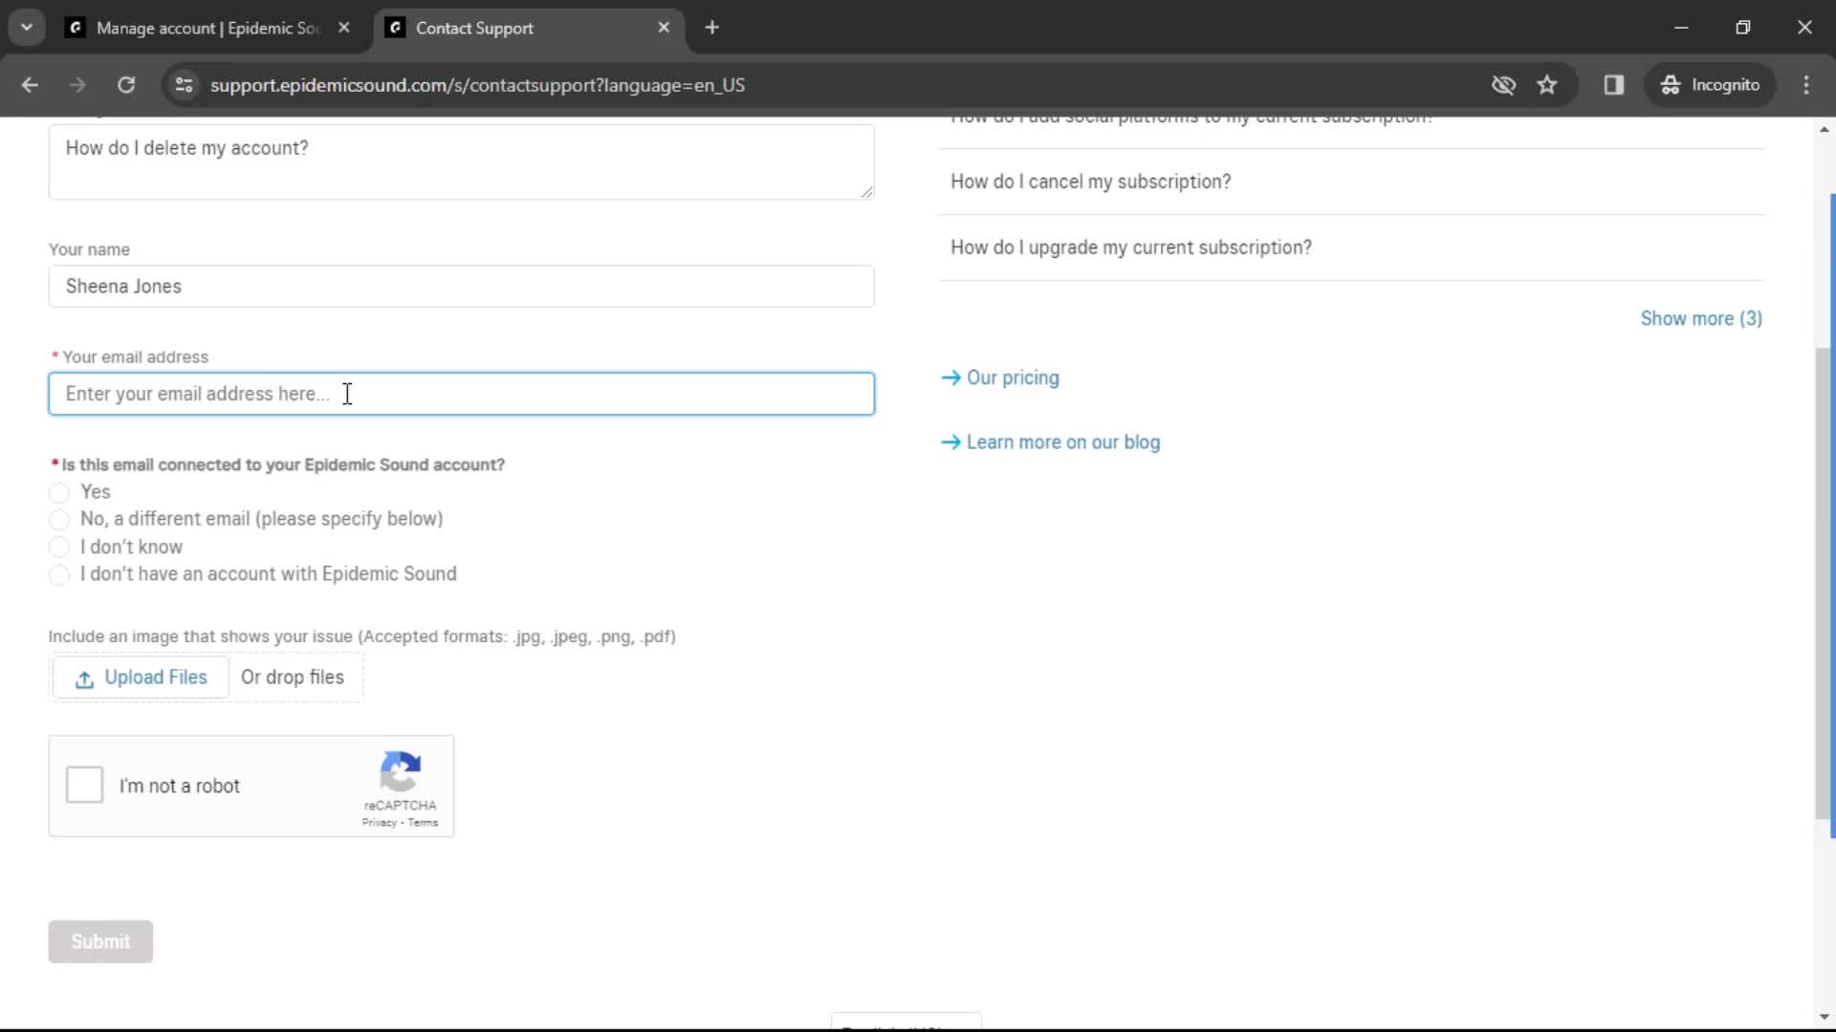This screenshot has width=1836, height=1032.
Task: Click the refresh/reload page icon
Action: pyautogui.click(x=125, y=84)
